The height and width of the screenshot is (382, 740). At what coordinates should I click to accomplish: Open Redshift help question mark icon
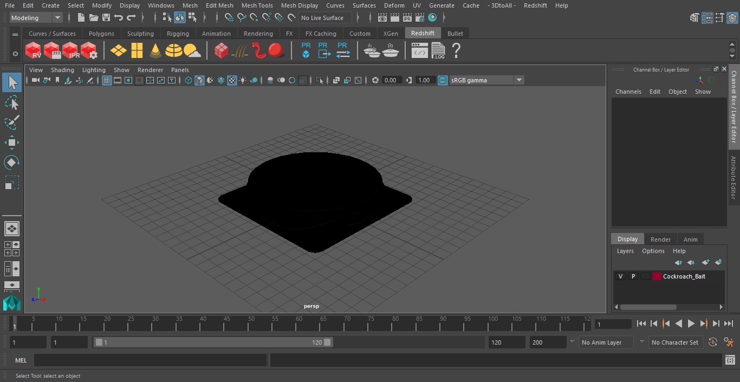456,51
